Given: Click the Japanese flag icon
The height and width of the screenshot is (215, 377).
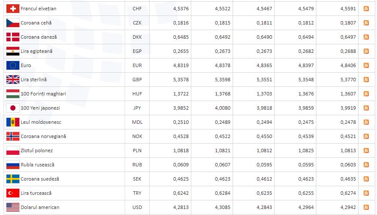Looking at the screenshot, I should tap(13, 108).
